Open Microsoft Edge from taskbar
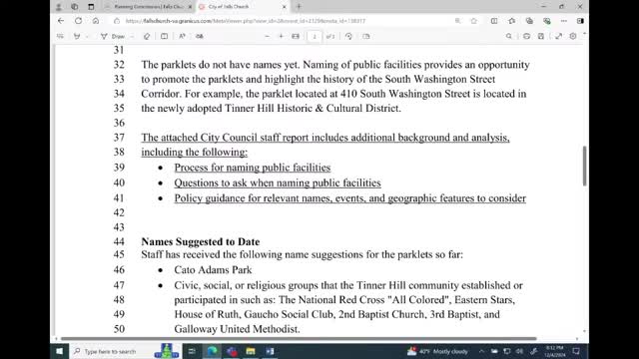Image resolution: width=639 pixels, height=359 pixels. (x=213, y=351)
